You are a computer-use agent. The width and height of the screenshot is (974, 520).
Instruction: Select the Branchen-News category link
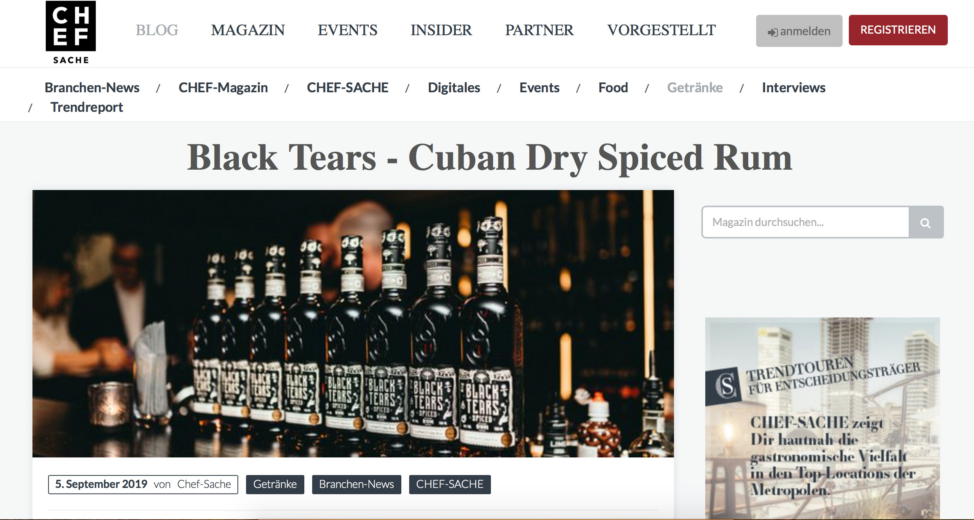[92, 88]
